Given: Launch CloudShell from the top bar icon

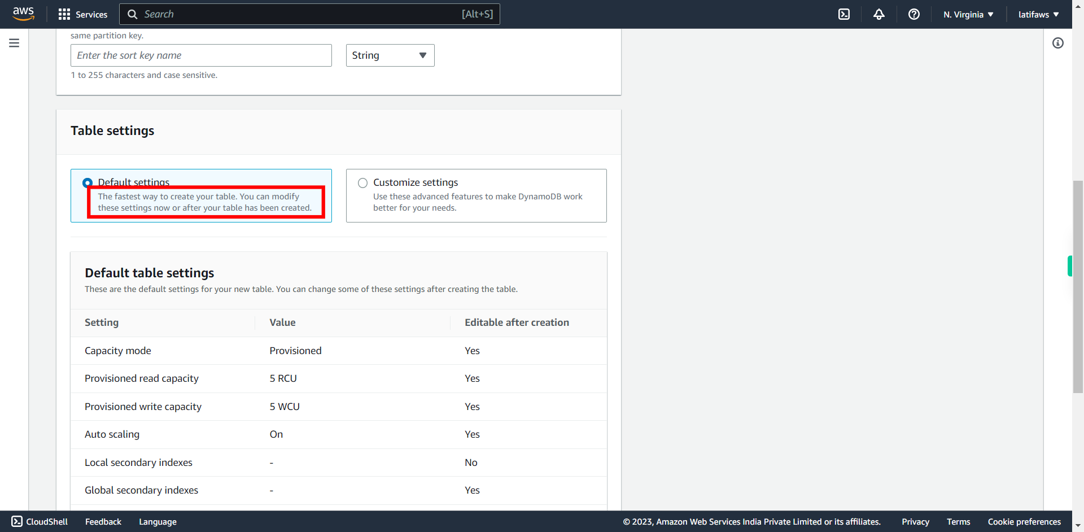Looking at the screenshot, I should [844, 14].
